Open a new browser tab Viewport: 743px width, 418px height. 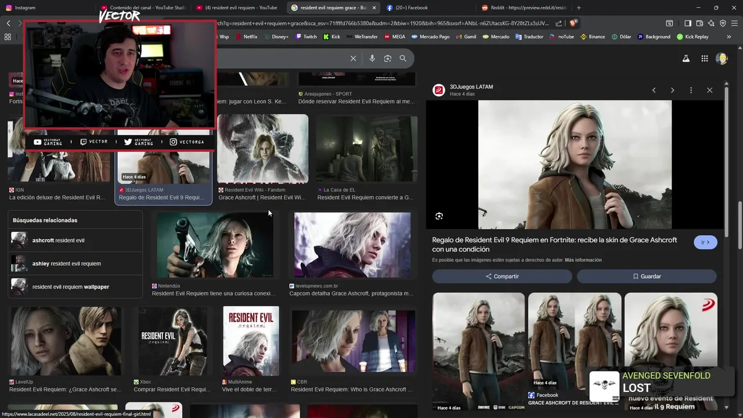pyautogui.click(x=579, y=8)
